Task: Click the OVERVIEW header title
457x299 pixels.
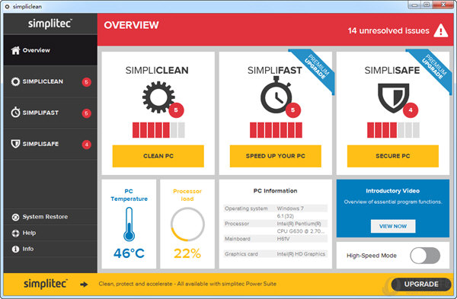Action: click(x=132, y=25)
